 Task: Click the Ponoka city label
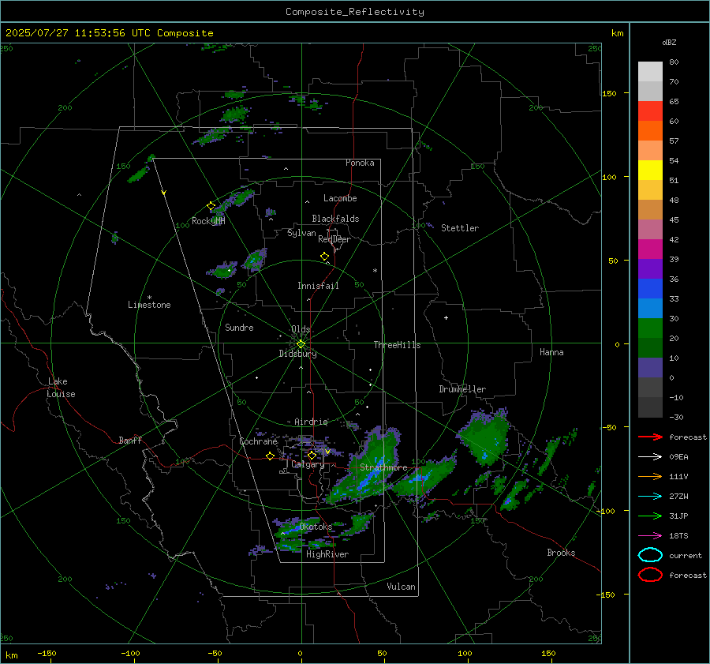[x=360, y=163]
